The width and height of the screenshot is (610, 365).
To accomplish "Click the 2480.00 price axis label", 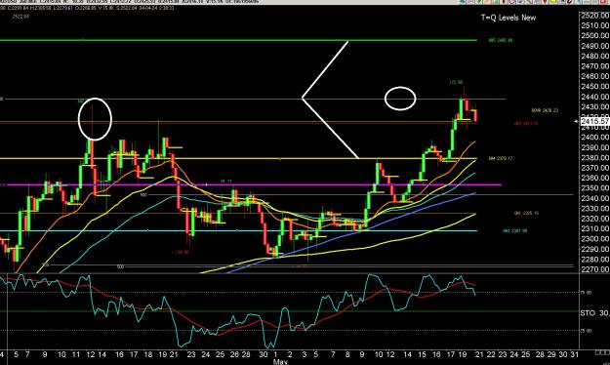I will (594, 56).
